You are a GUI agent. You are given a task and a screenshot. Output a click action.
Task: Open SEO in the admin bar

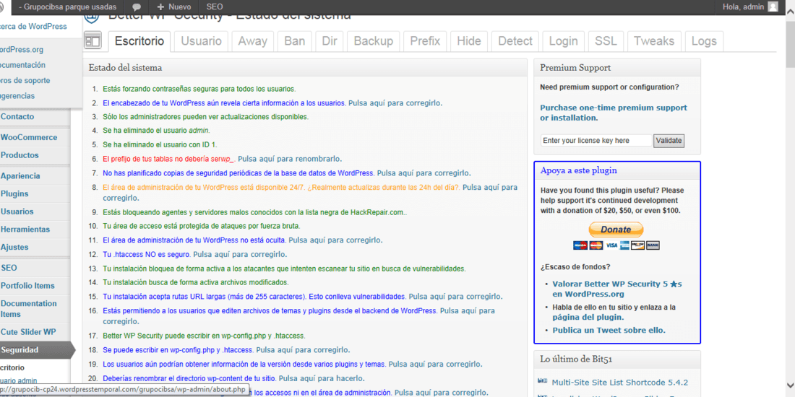click(215, 7)
